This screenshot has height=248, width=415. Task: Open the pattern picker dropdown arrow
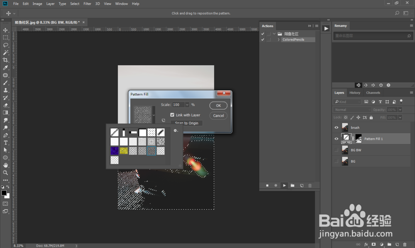(154, 115)
